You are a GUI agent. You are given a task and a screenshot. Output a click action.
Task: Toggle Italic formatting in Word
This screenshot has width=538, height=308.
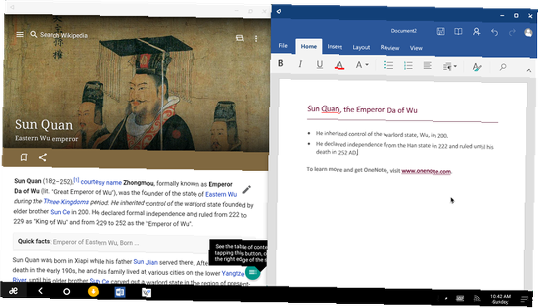tap(300, 64)
